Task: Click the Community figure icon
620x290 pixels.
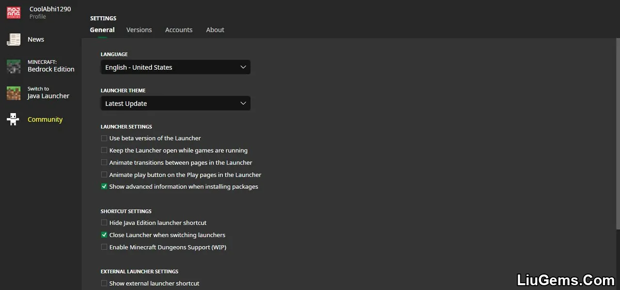Action: pos(14,119)
